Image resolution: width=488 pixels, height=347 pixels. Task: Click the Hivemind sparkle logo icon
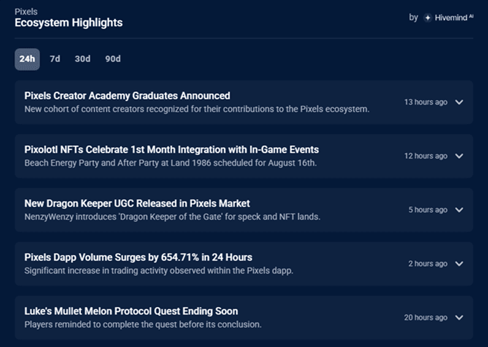[428, 18]
